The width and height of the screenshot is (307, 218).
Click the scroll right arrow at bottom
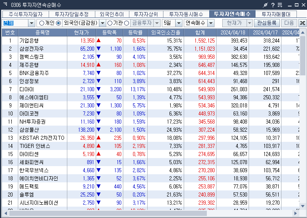point(296,213)
